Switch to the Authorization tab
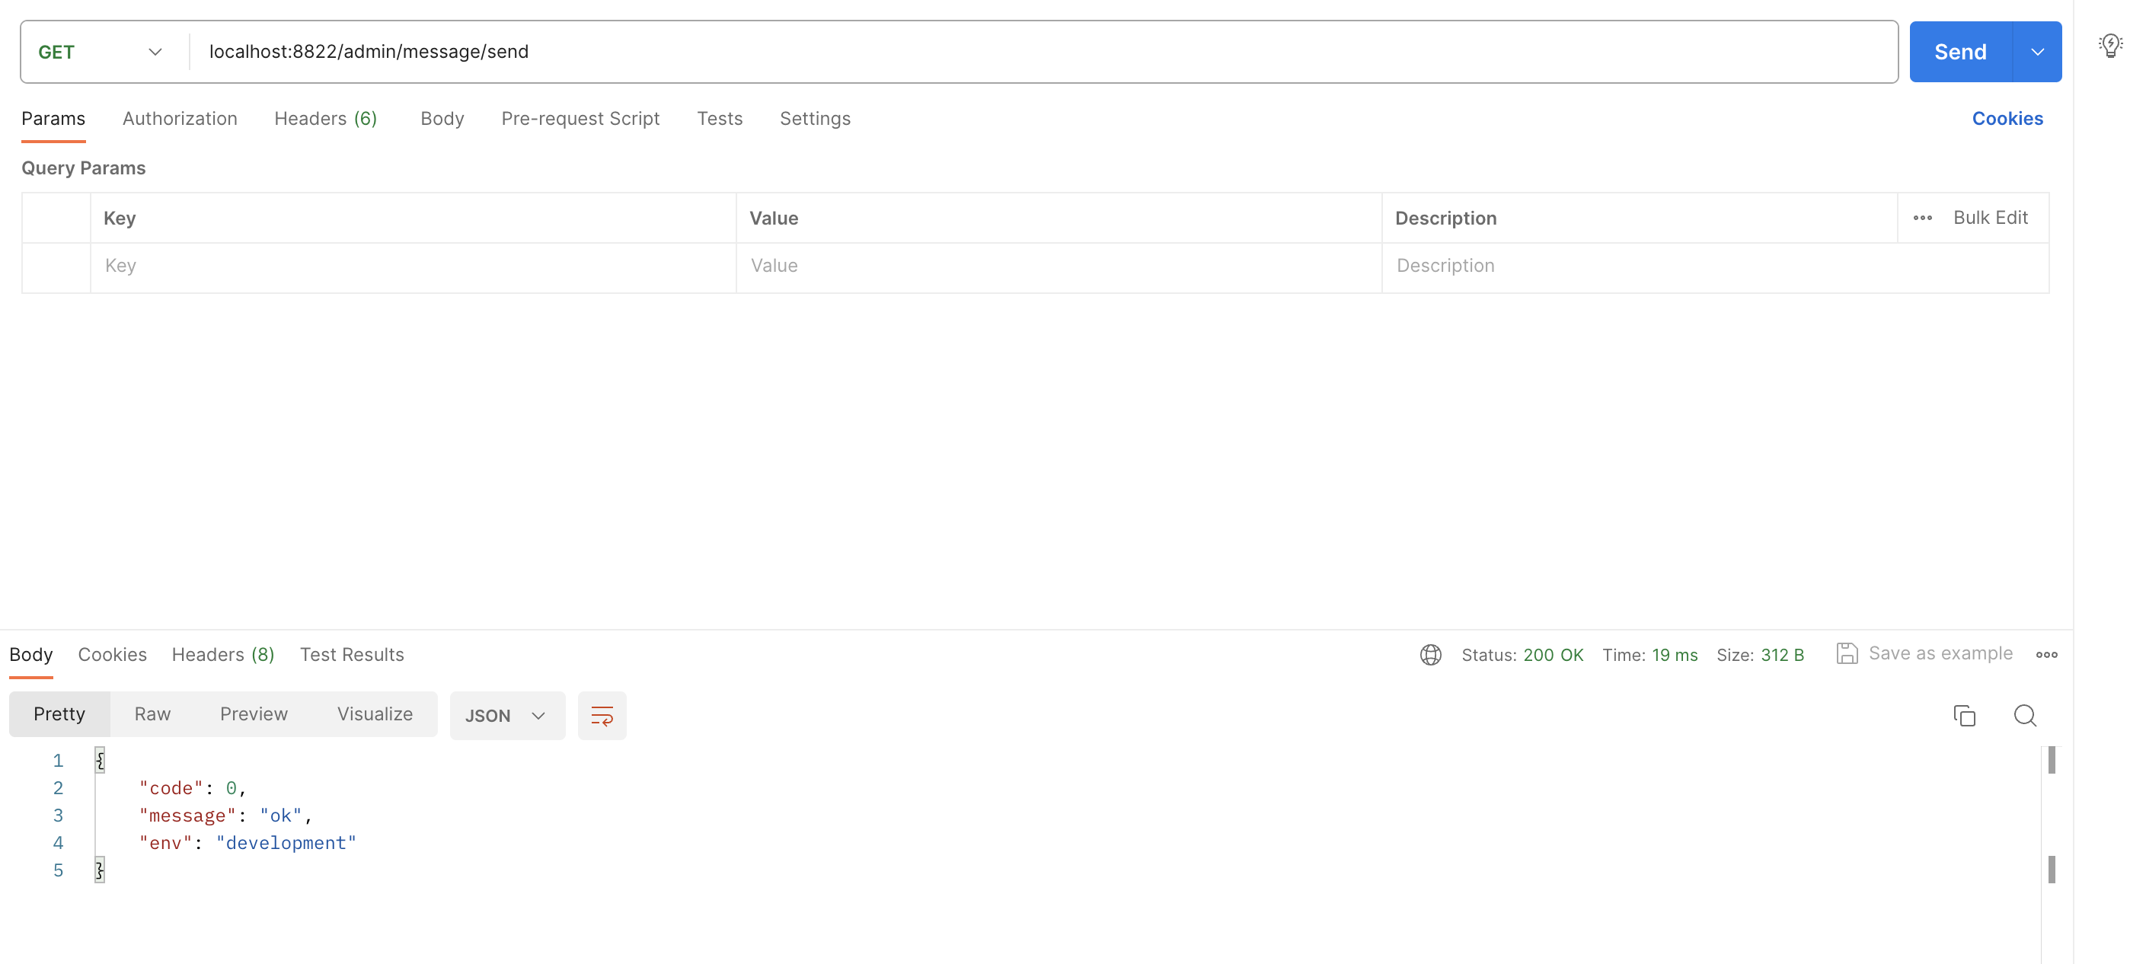The width and height of the screenshot is (2146, 964). pyautogui.click(x=180, y=118)
